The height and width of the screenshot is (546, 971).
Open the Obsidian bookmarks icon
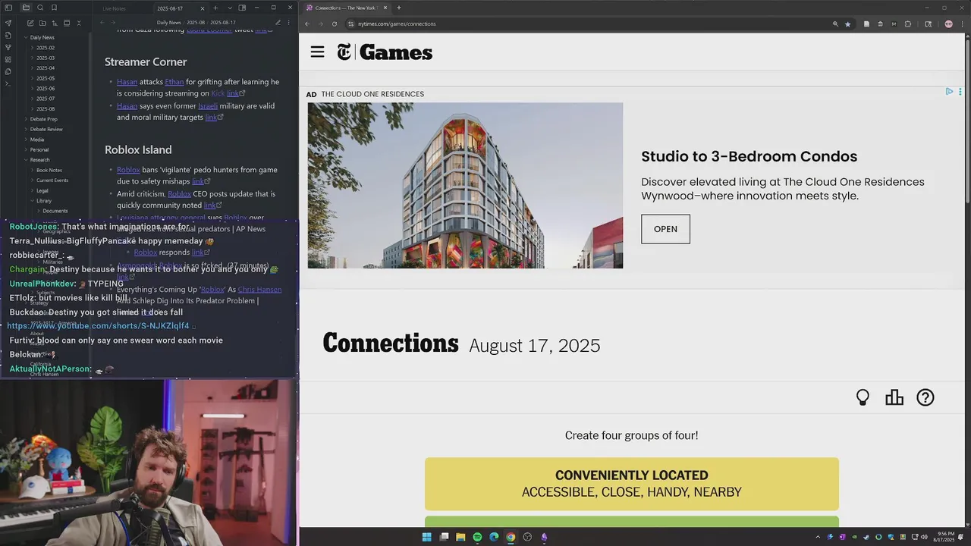[x=55, y=8]
